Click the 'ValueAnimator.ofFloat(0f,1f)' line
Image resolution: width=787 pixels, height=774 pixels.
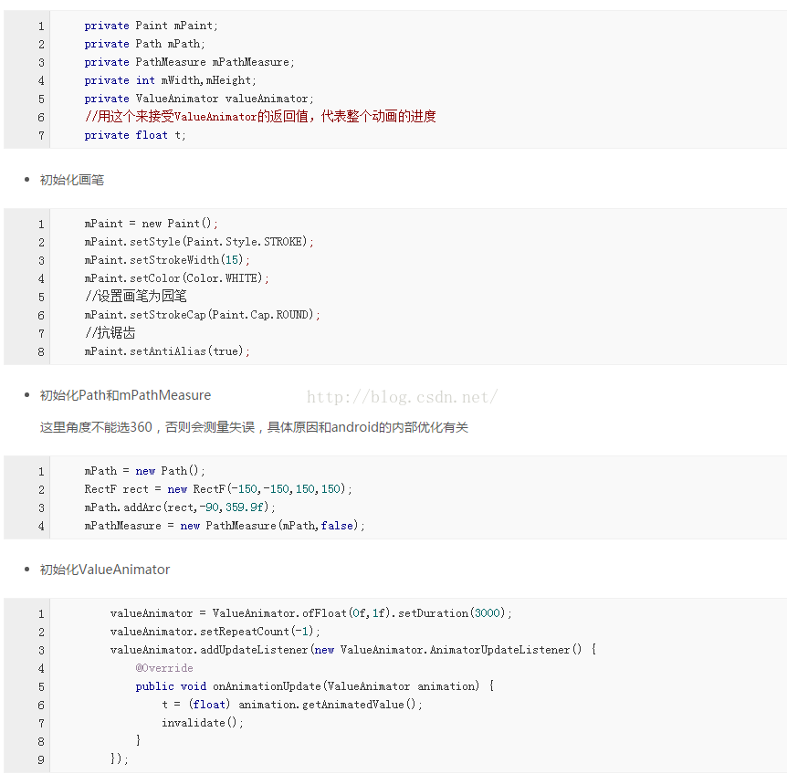(311, 613)
